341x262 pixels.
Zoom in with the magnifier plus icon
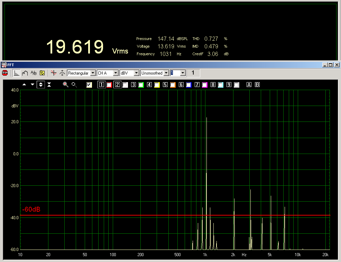(x=65, y=85)
